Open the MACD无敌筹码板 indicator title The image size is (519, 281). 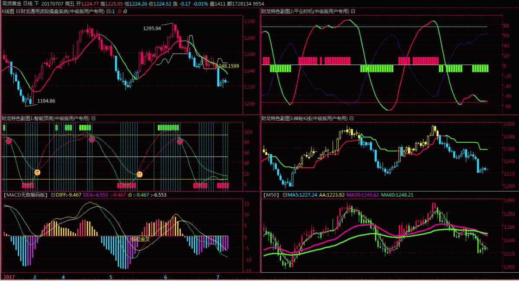[x=25, y=195]
